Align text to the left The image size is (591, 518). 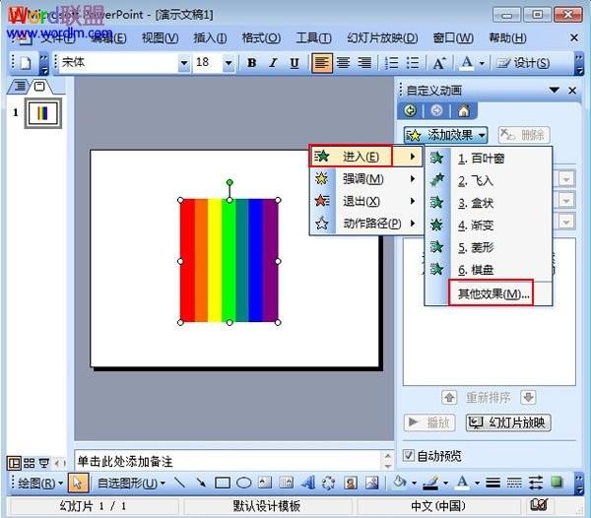pyautogui.click(x=321, y=63)
